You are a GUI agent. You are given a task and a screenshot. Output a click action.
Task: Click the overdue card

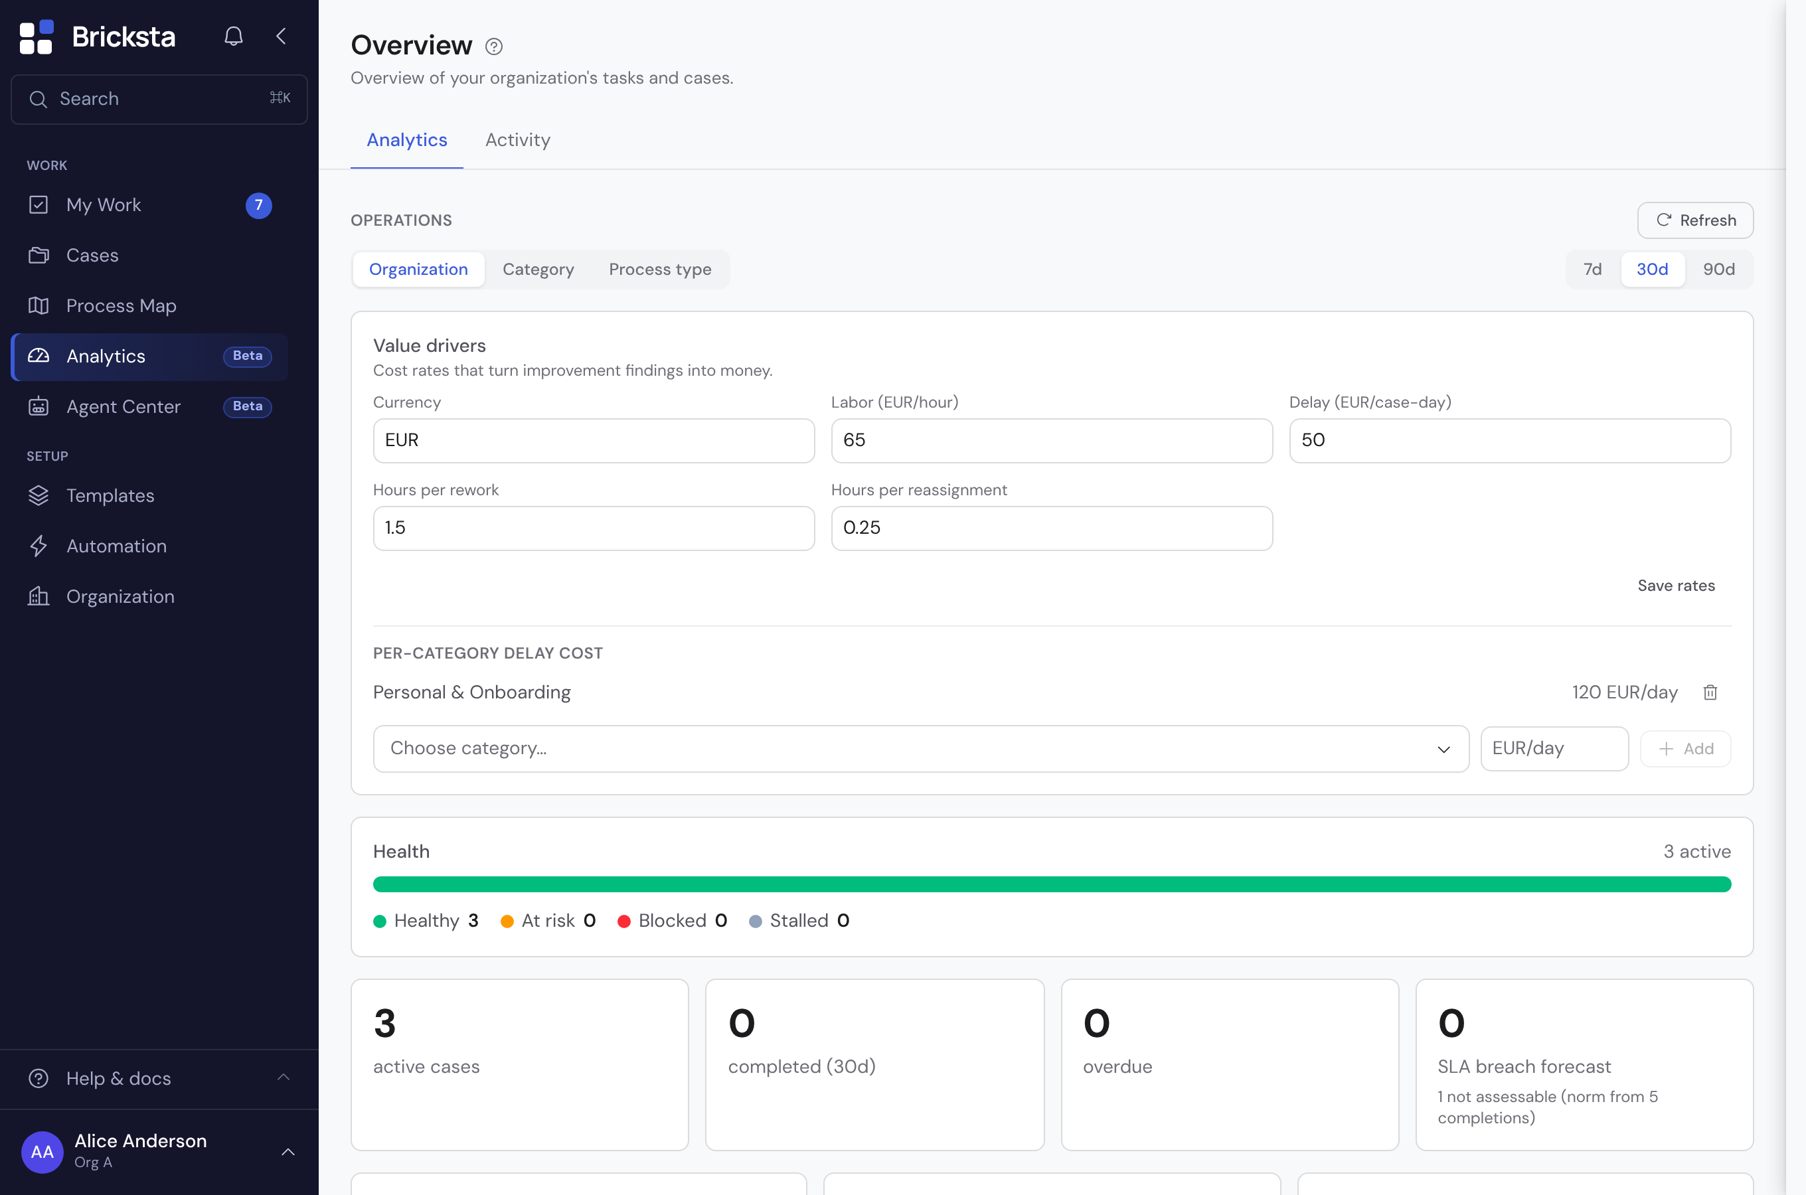1230,1065
